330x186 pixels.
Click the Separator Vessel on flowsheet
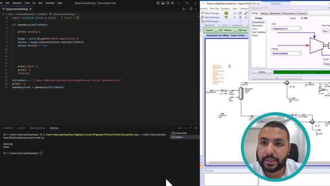click(241, 94)
